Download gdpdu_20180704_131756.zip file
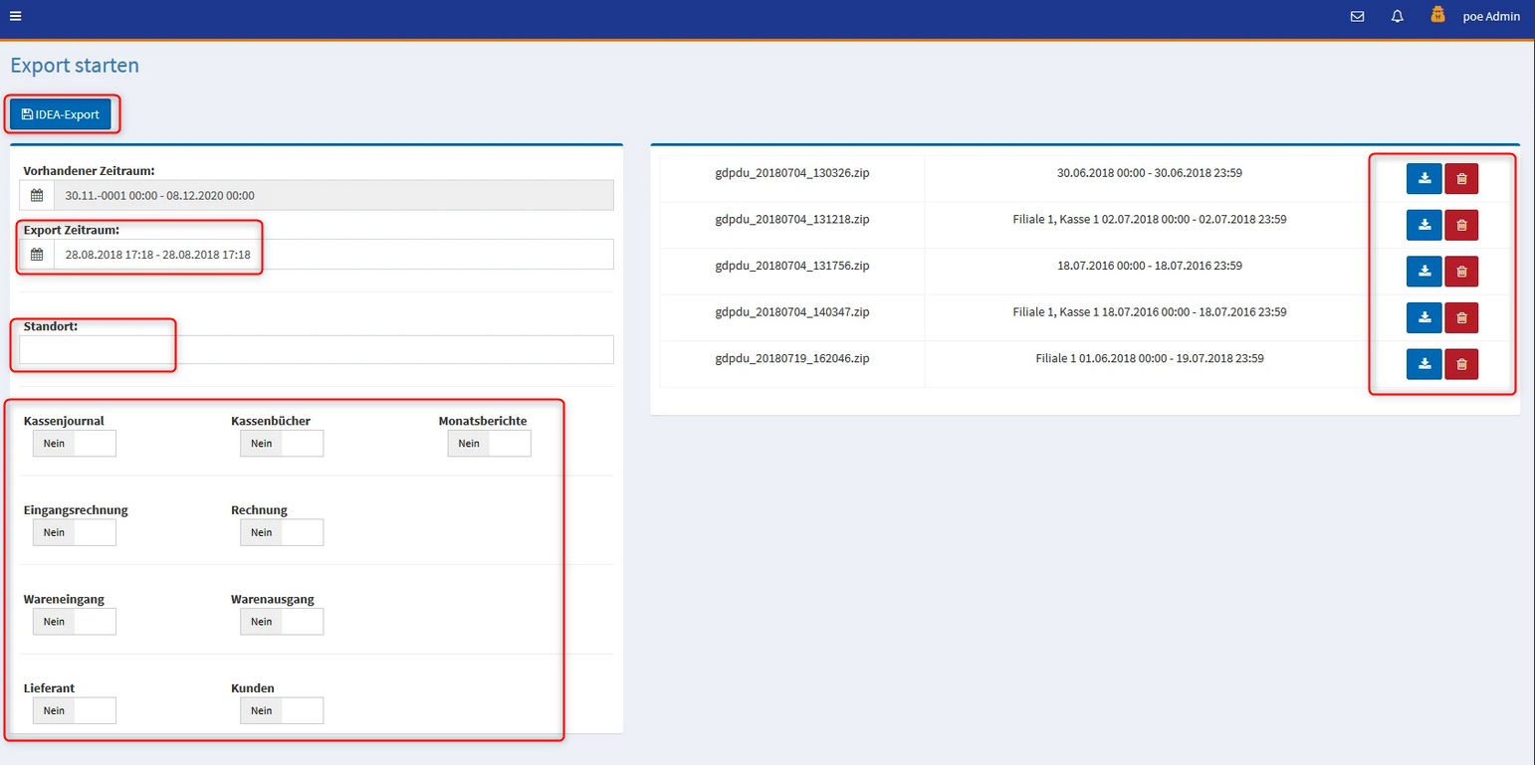The image size is (1535, 765). point(1424,271)
